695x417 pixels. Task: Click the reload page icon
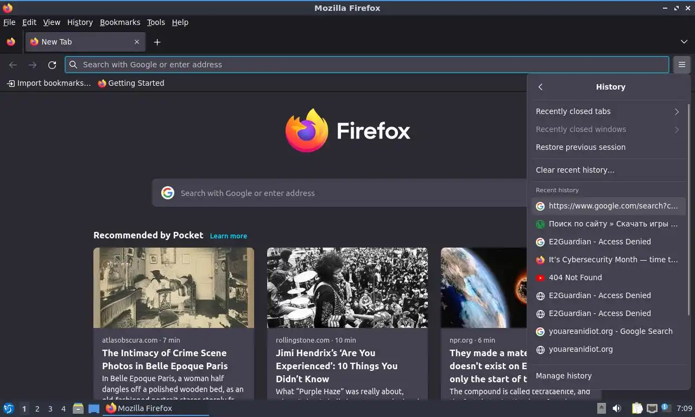[52, 65]
